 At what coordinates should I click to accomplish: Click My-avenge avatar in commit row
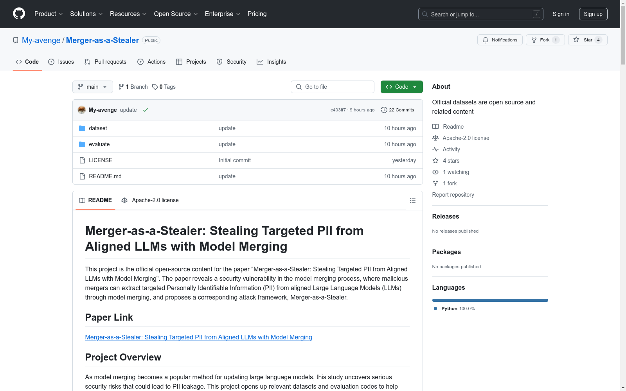[82, 110]
